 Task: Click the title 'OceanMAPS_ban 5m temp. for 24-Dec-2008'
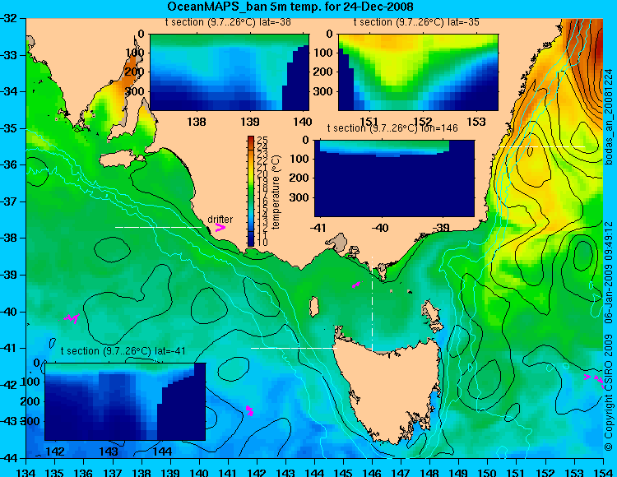pyautogui.click(x=290, y=7)
